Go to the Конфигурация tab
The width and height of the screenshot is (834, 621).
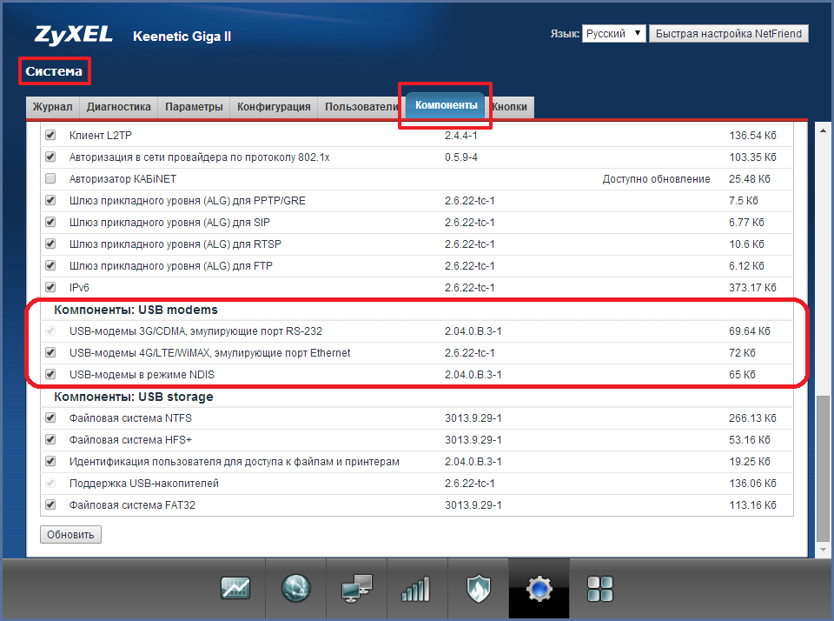pos(274,107)
